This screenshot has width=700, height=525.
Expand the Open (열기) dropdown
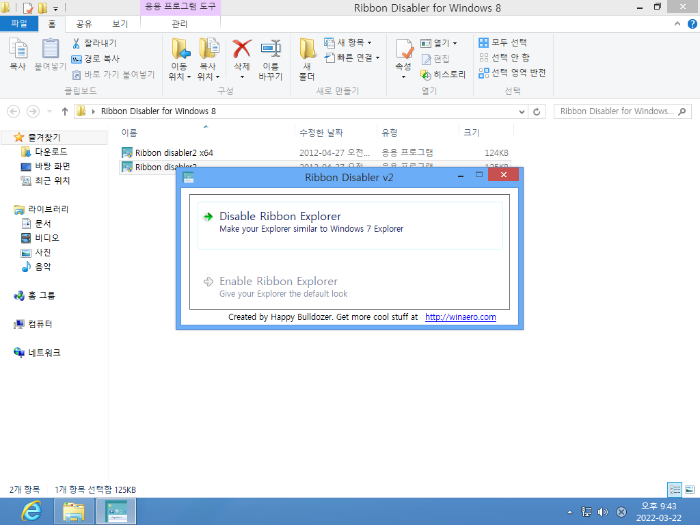439,43
